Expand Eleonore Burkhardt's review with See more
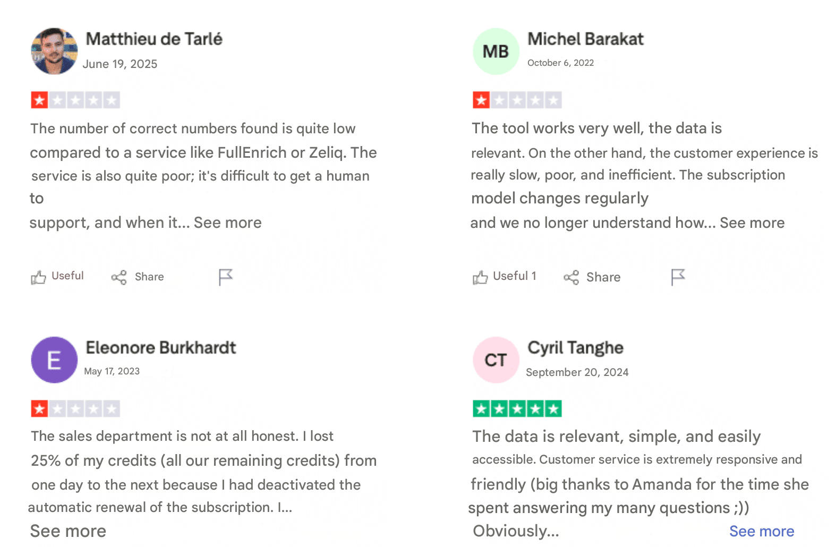The height and width of the screenshot is (547, 836). coord(68,531)
